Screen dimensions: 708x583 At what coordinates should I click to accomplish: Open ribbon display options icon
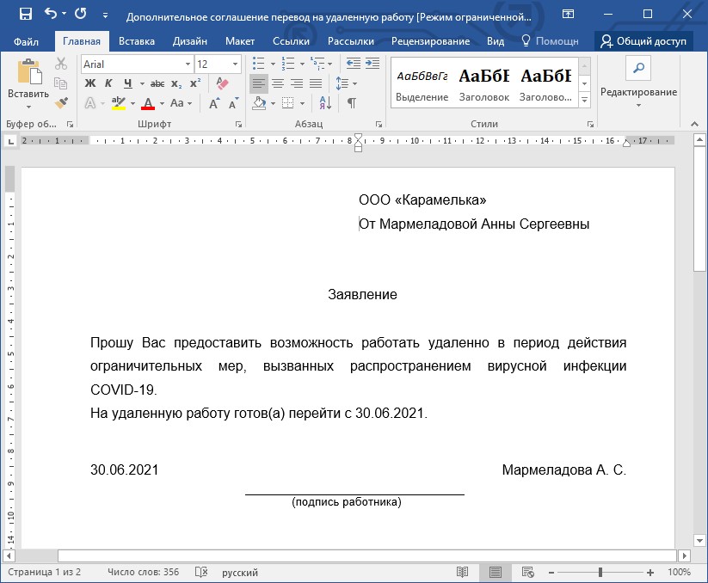pyautogui.click(x=568, y=14)
